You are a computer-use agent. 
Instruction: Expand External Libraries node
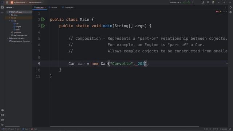(7, 38)
